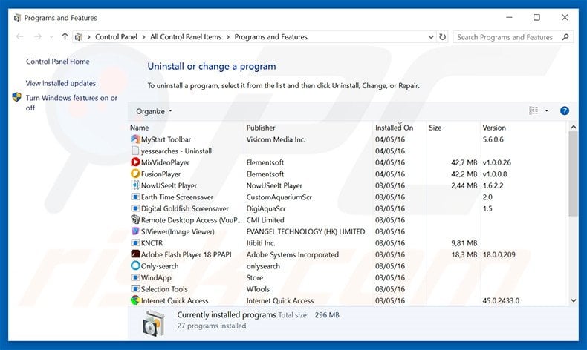Viewport: 587px width, 350px height.
Task: Open the view options dropdown arrow
Action: pyautogui.click(x=547, y=110)
